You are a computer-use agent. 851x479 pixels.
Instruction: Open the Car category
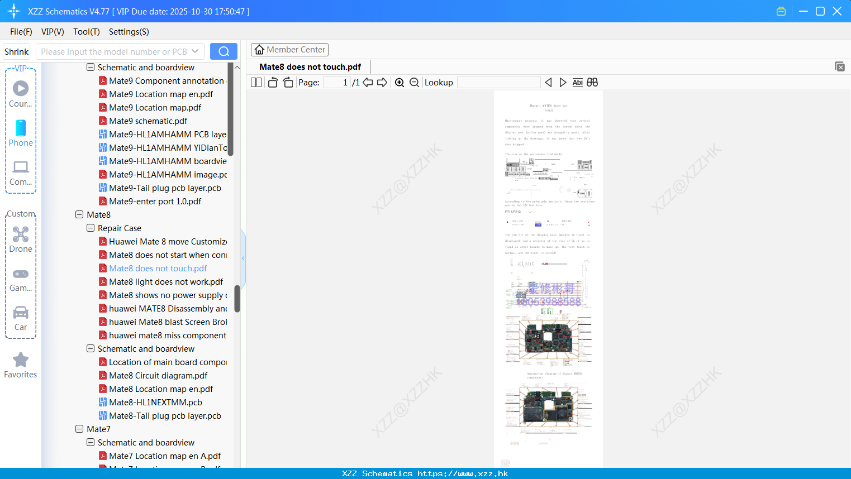coord(21,318)
